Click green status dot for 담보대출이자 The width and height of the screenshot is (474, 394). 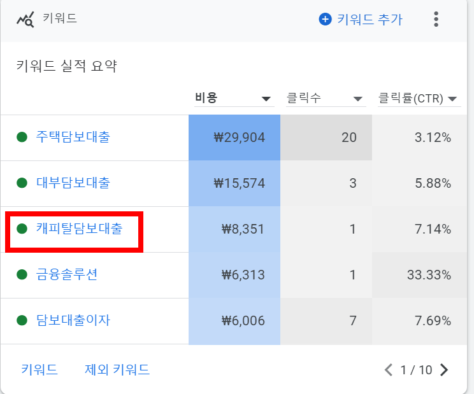(x=22, y=320)
